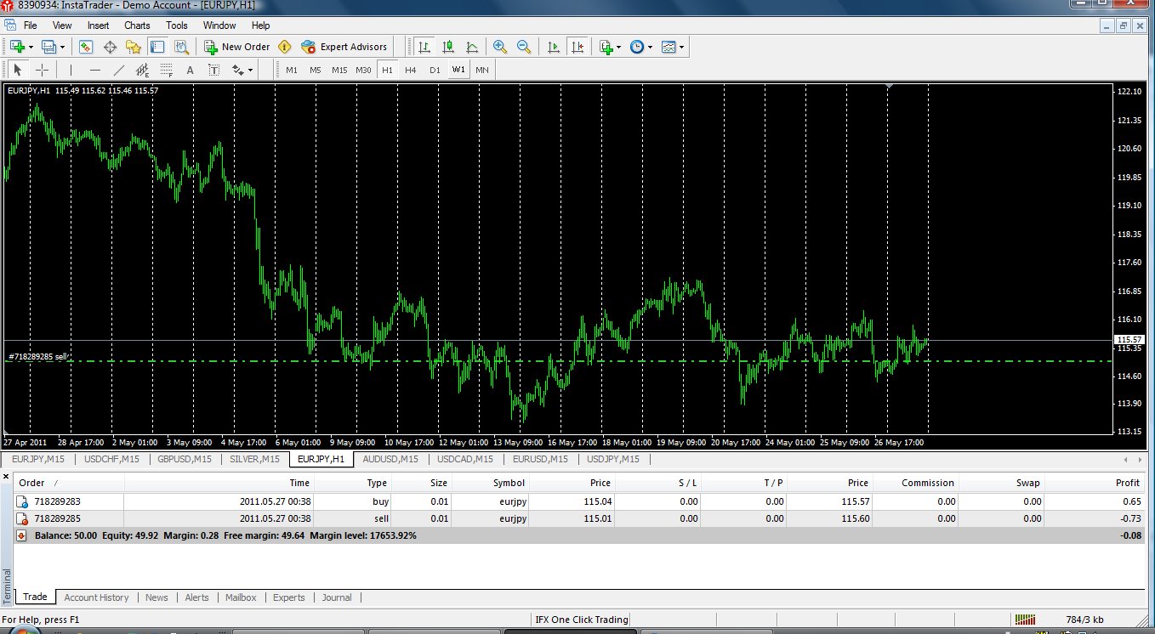The image size is (1155, 634).
Task: Switch timeframe to W1
Action: pyautogui.click(x=458, y=70)
